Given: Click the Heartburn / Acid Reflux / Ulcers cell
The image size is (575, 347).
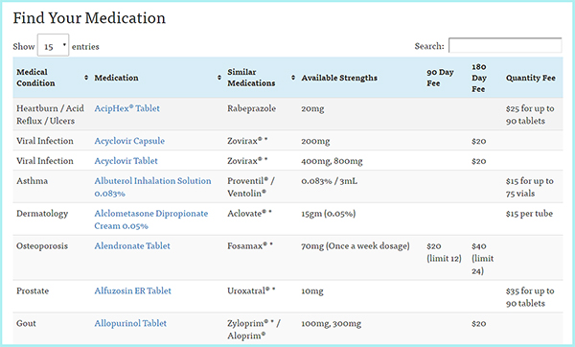Looking at the screenshot, I should click(x=50, y=114).
